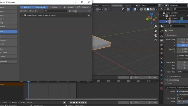Image resolution: width=188 pixels, height=106 pixels.
Task: Enable Cache Result checkbox
Action: [177, 95]
